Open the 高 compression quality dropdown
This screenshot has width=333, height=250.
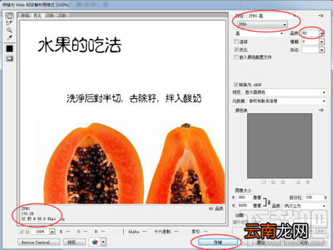click(x=259, y=33)
